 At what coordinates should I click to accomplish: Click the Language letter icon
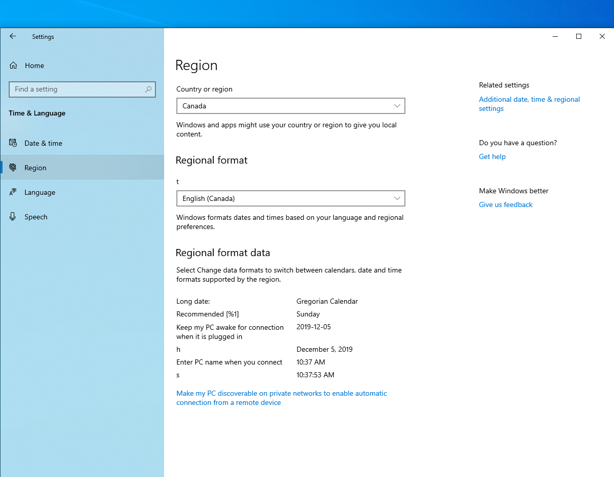click(x=13, y=192)
